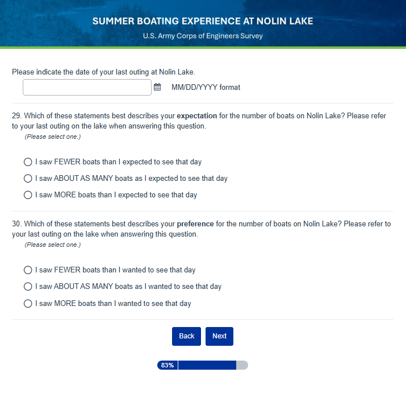
Task: Pick "FEWER boats than I wanted" option
Action: [28, 270]
